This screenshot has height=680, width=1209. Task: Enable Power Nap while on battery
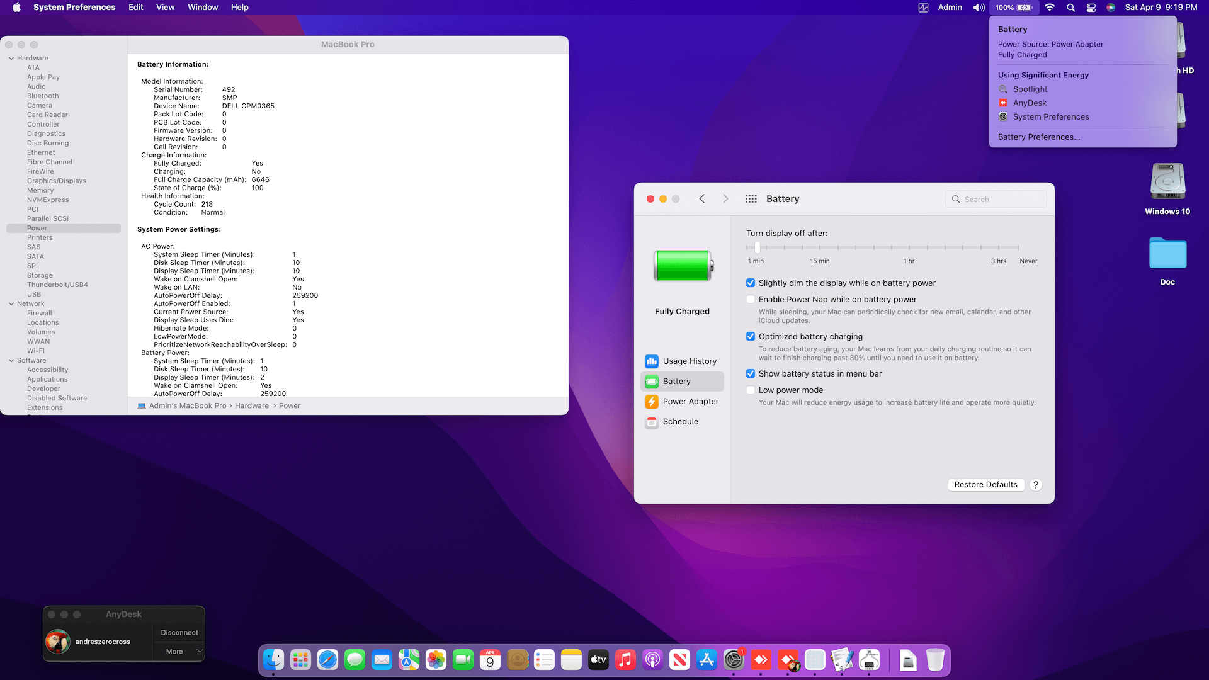[751, 300]
